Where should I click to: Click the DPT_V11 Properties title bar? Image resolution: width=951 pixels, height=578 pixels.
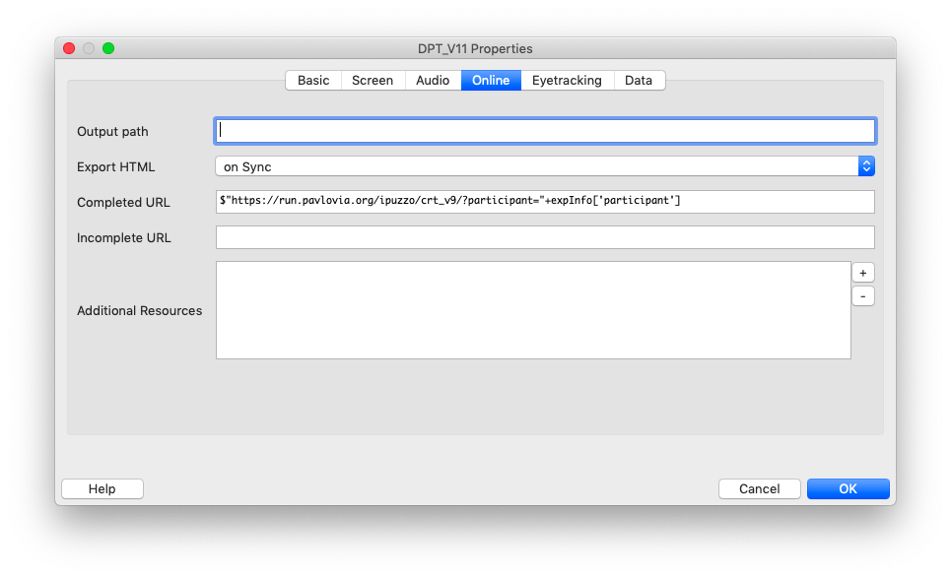point(475,48)
